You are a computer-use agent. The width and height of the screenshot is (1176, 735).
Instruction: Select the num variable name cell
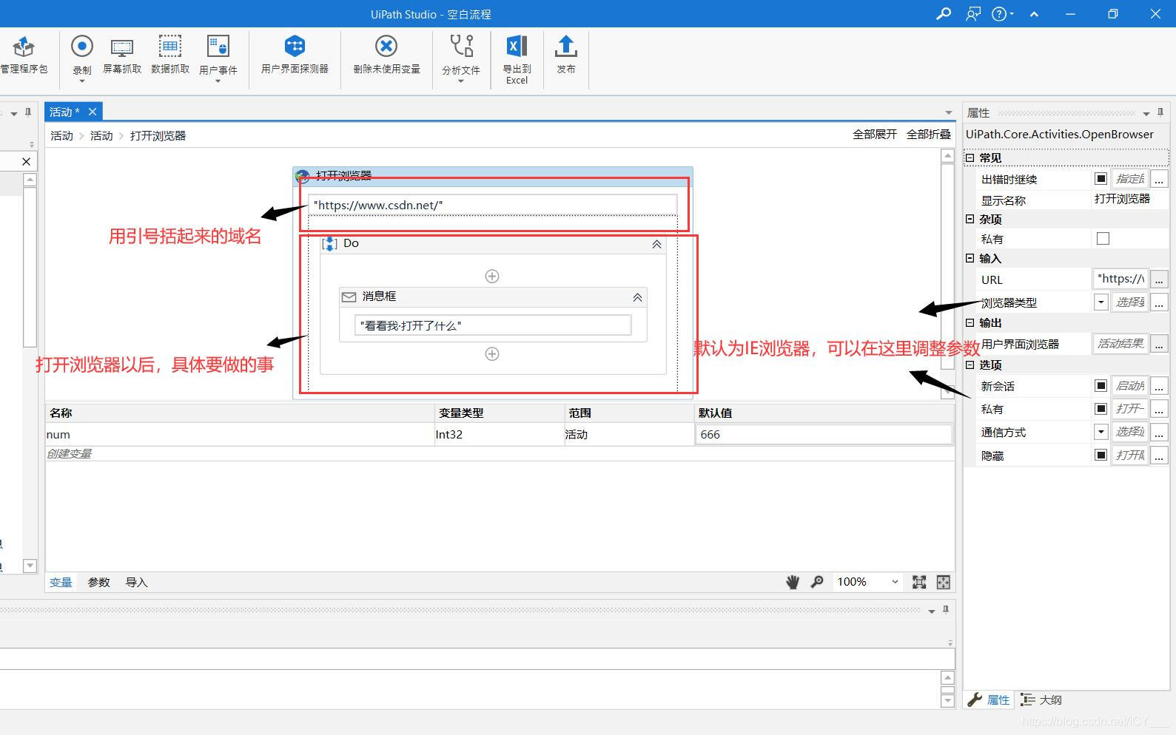[x=240, y=434]
